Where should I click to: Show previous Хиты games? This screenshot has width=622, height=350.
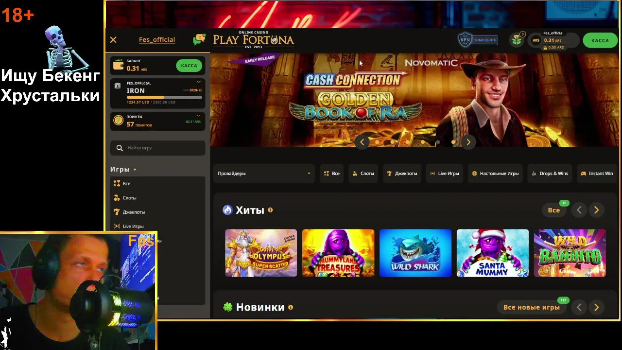pyautogui.click(x=579, y=210)
